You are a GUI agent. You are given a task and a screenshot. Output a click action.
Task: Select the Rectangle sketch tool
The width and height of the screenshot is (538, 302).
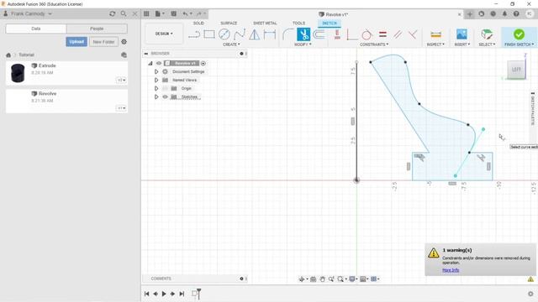click(x=209, y=34)
